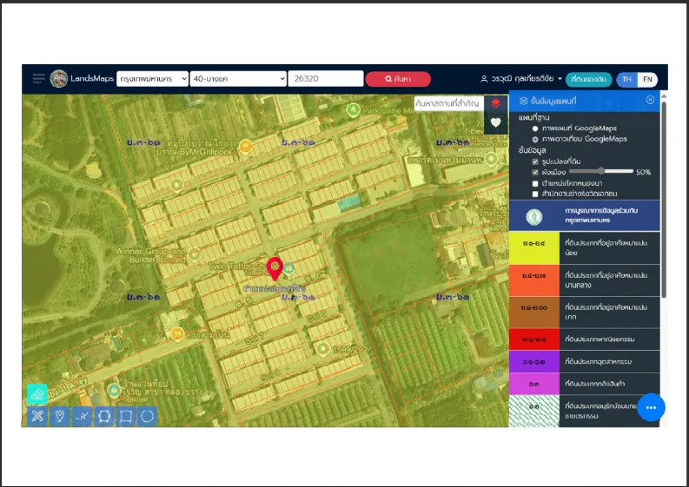This screenshot has height=487, width=689.
Task: Switch the language to TH
Action: point(626,80)
